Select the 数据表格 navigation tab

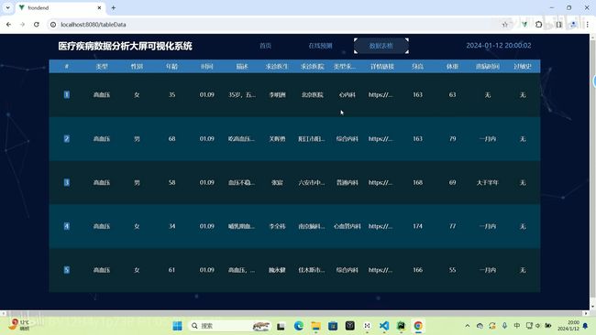[381, 46]
